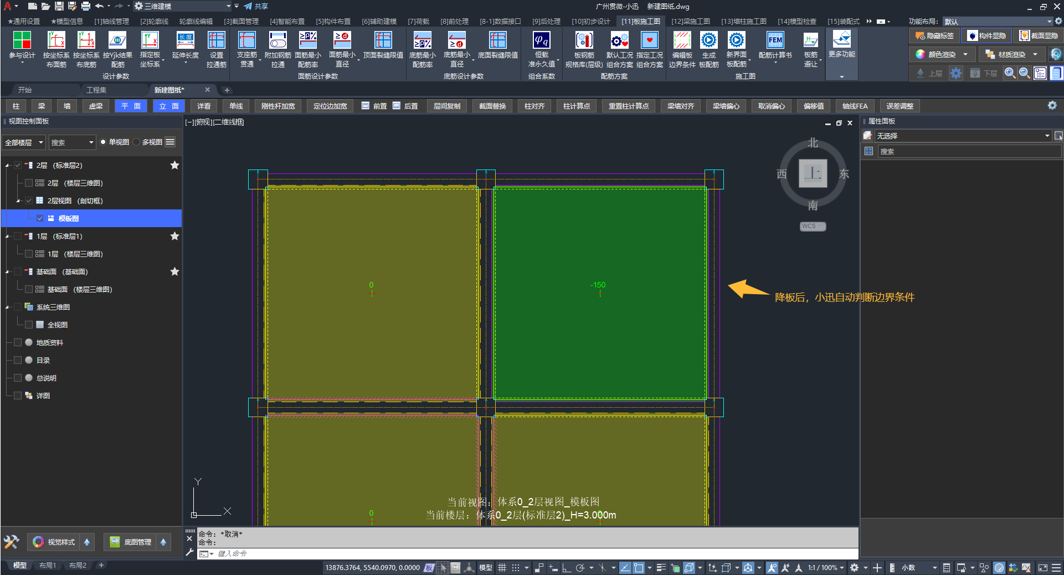Viewport: 1064px width, 575px height.
Task: Collapse the 1层 (标准层1) tree node
Action: pyautogui.click(x=7, y=237)
